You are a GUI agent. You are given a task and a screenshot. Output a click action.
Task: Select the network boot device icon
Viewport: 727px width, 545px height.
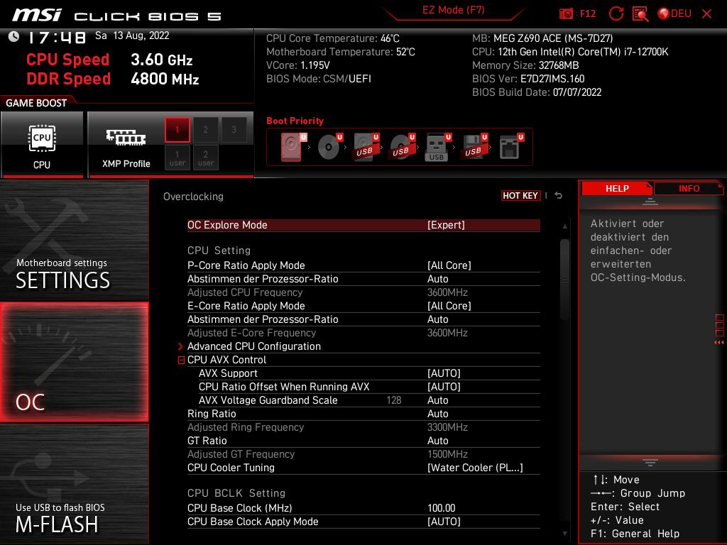coord(510,147)
